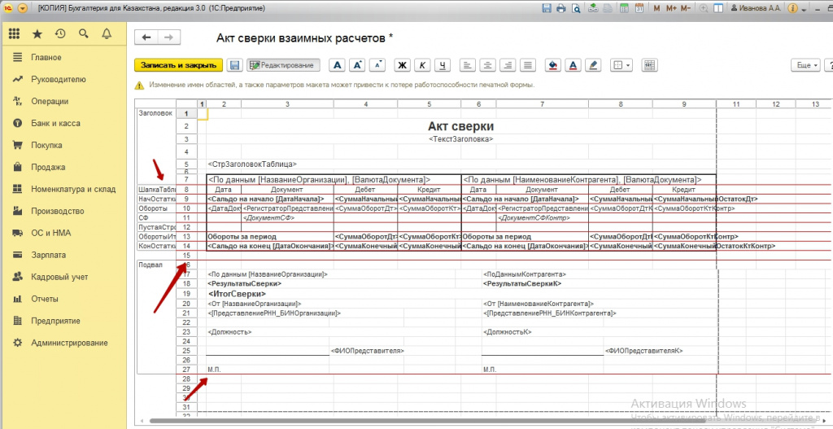Open the search magnifier in side panel
The image size is (833, 429).
pos(84,34)
